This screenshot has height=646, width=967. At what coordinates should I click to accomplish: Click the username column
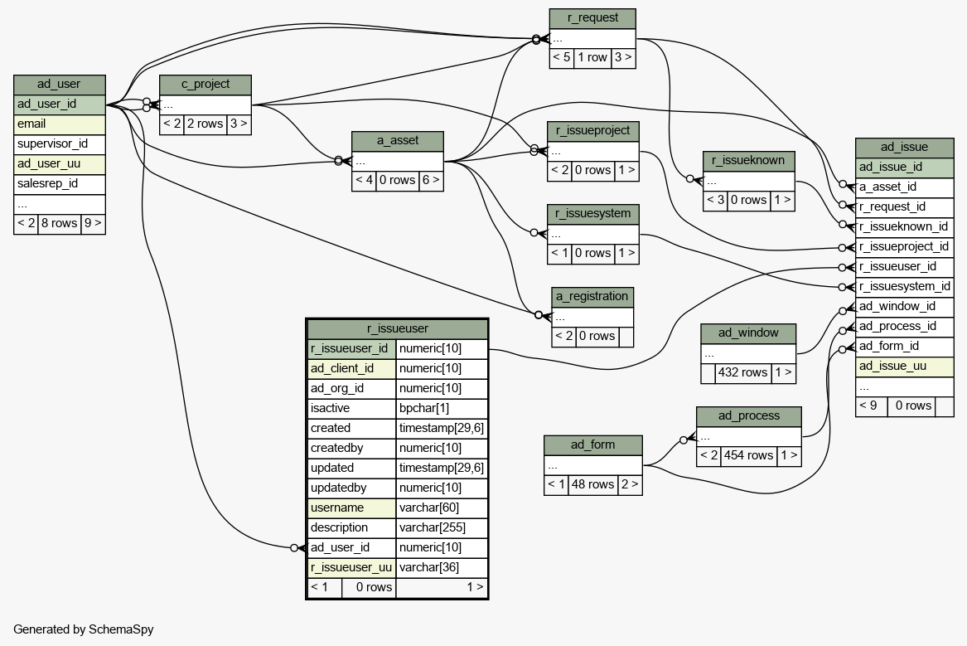click(351, 508)
